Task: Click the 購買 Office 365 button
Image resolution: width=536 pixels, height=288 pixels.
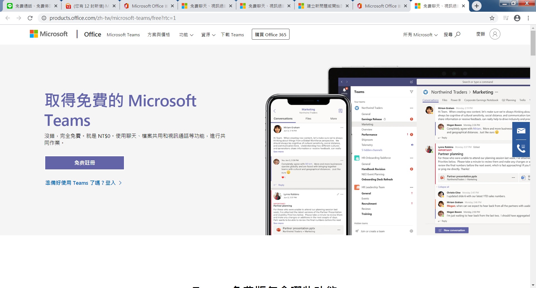Action: click(271, 34)
